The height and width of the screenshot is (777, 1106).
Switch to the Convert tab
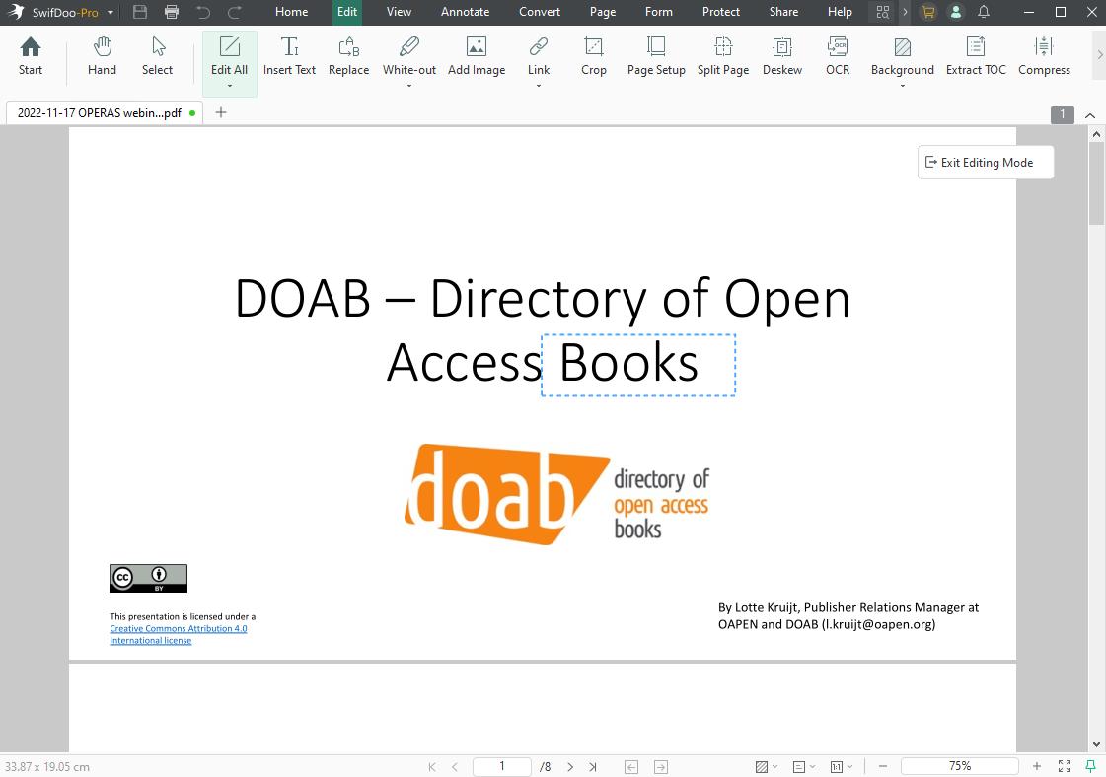click(x=540, y=12)
